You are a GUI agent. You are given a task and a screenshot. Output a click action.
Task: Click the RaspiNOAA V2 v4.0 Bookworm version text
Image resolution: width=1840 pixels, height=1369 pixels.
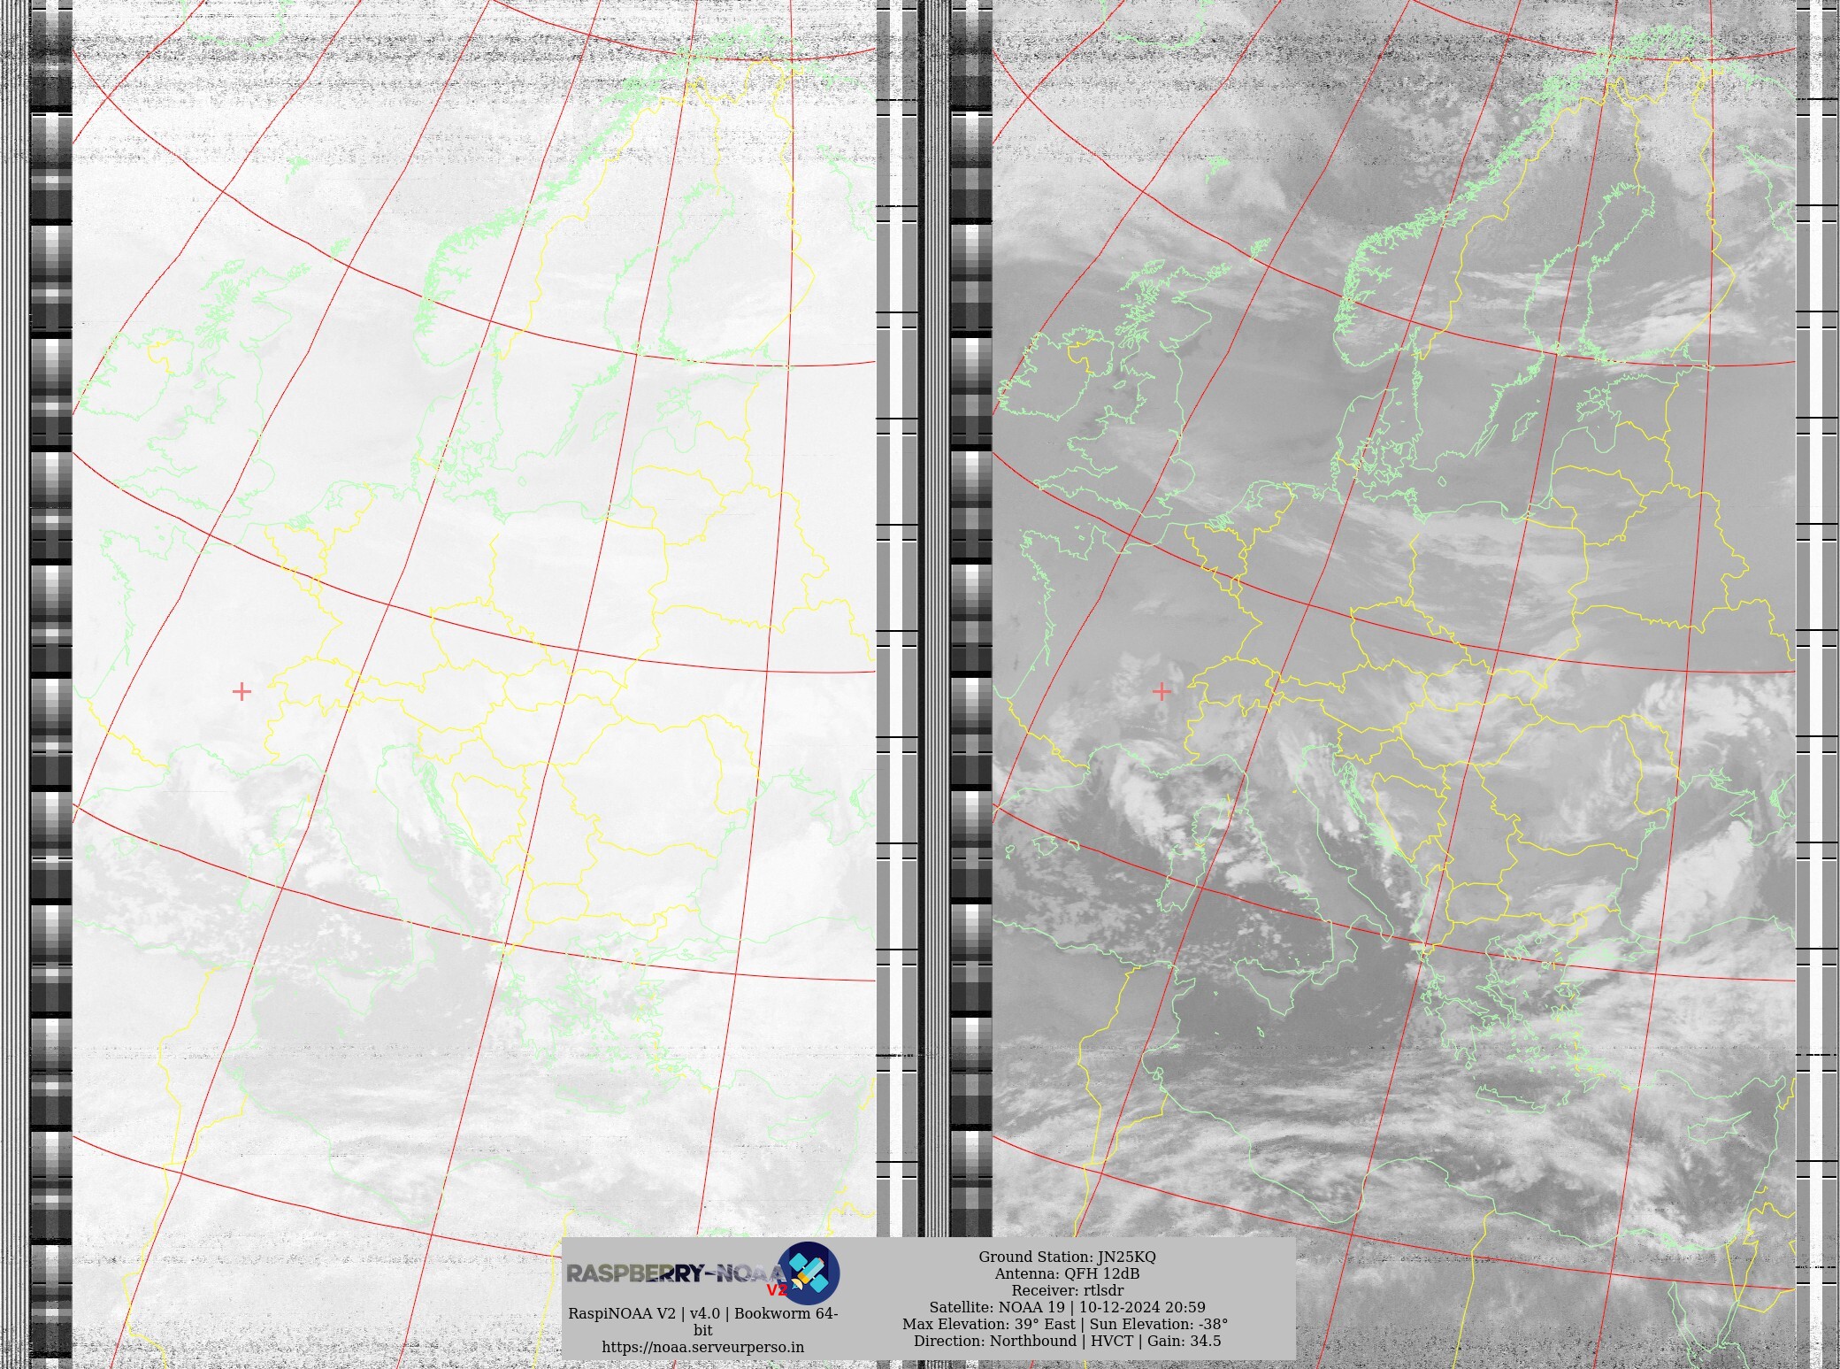click(702, 1313)
